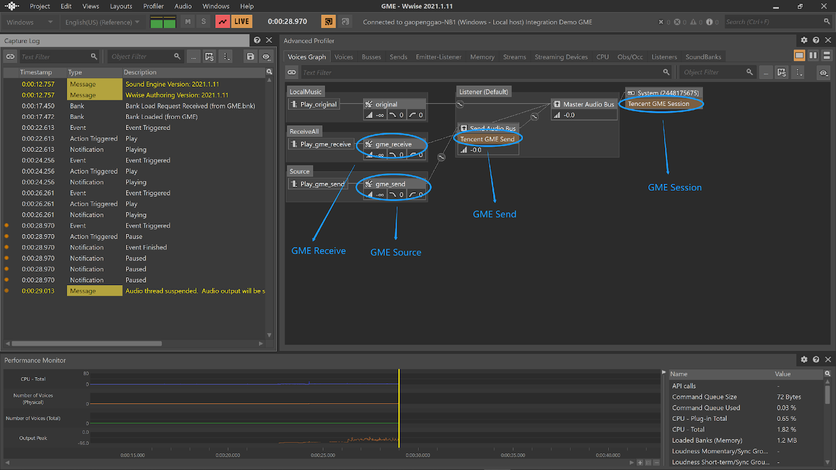Click Performance Monitor counters search icon
The height and width of the screenshot is (470, 836).
pyautogui.click(x=828, y=374)
